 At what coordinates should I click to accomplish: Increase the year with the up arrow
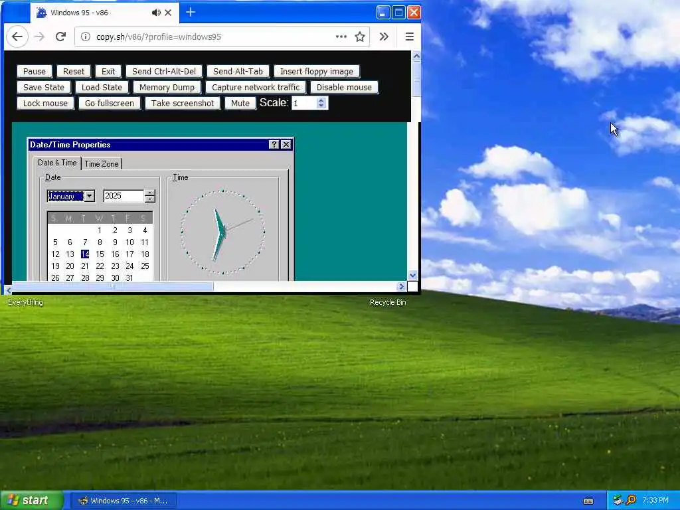150,193
